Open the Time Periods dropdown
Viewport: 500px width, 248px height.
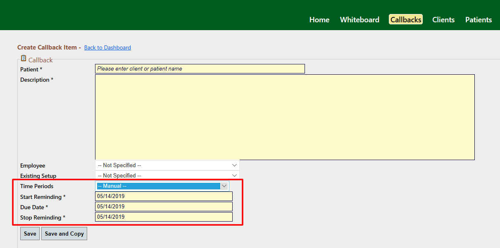(162, 186)
